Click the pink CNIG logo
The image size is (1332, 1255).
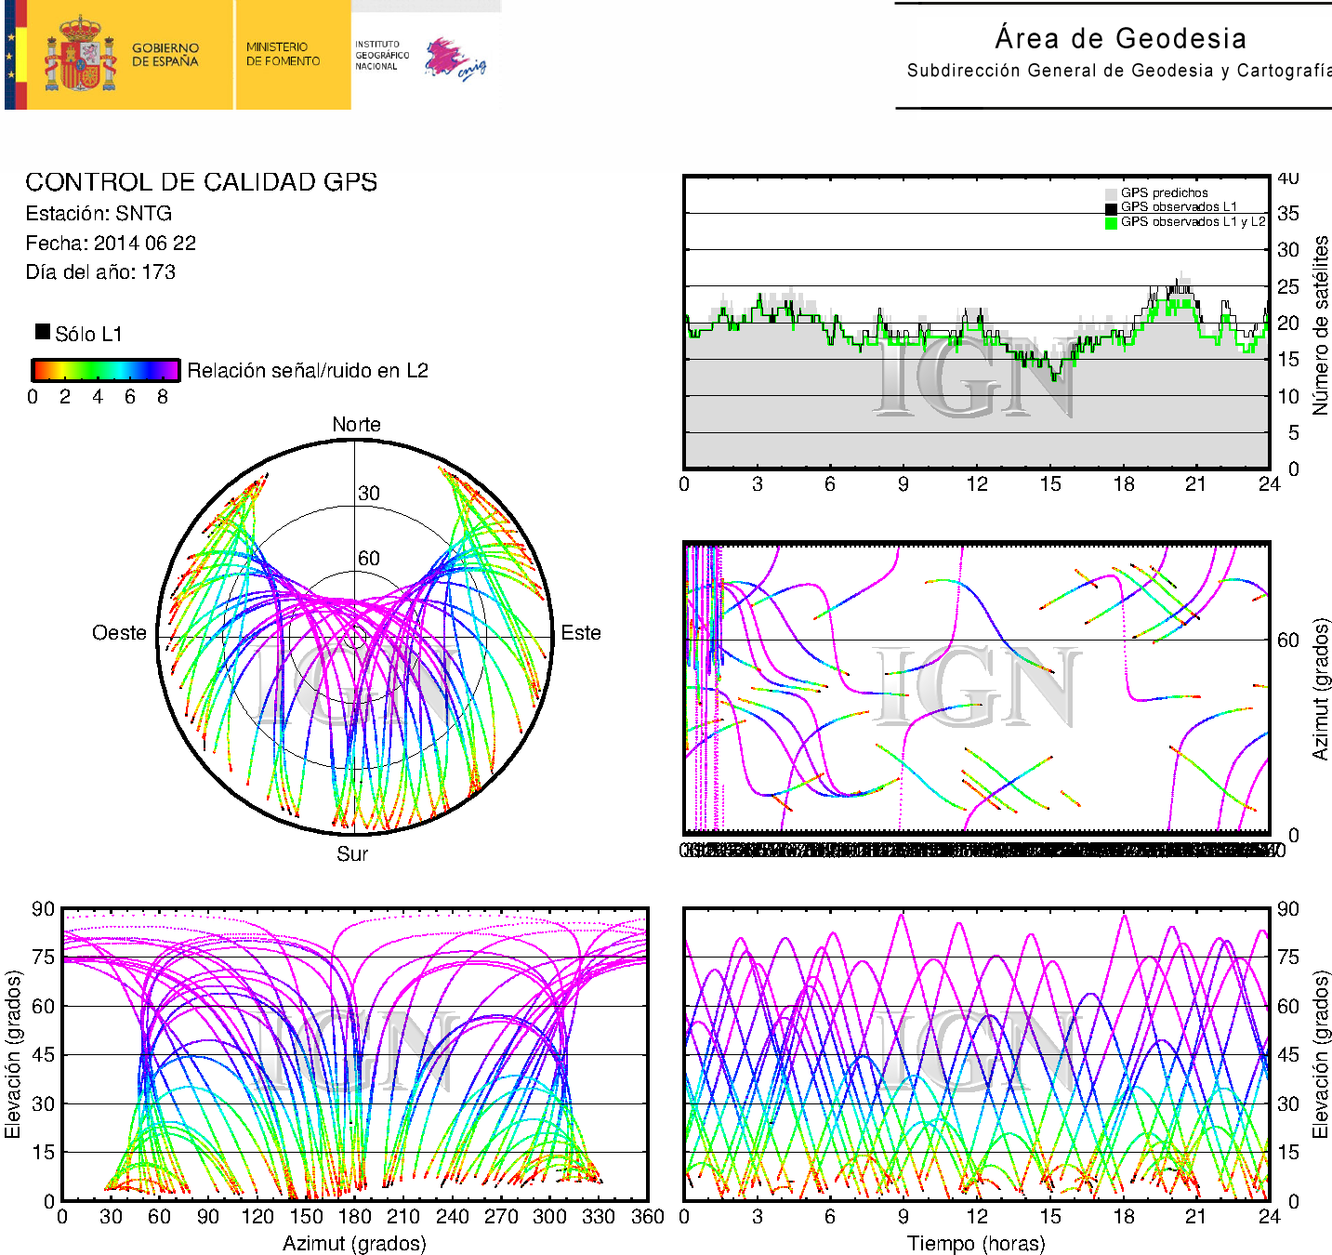click(x=455, y=60)
